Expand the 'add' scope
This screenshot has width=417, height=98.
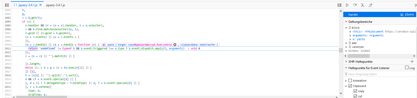click(346, 43)
